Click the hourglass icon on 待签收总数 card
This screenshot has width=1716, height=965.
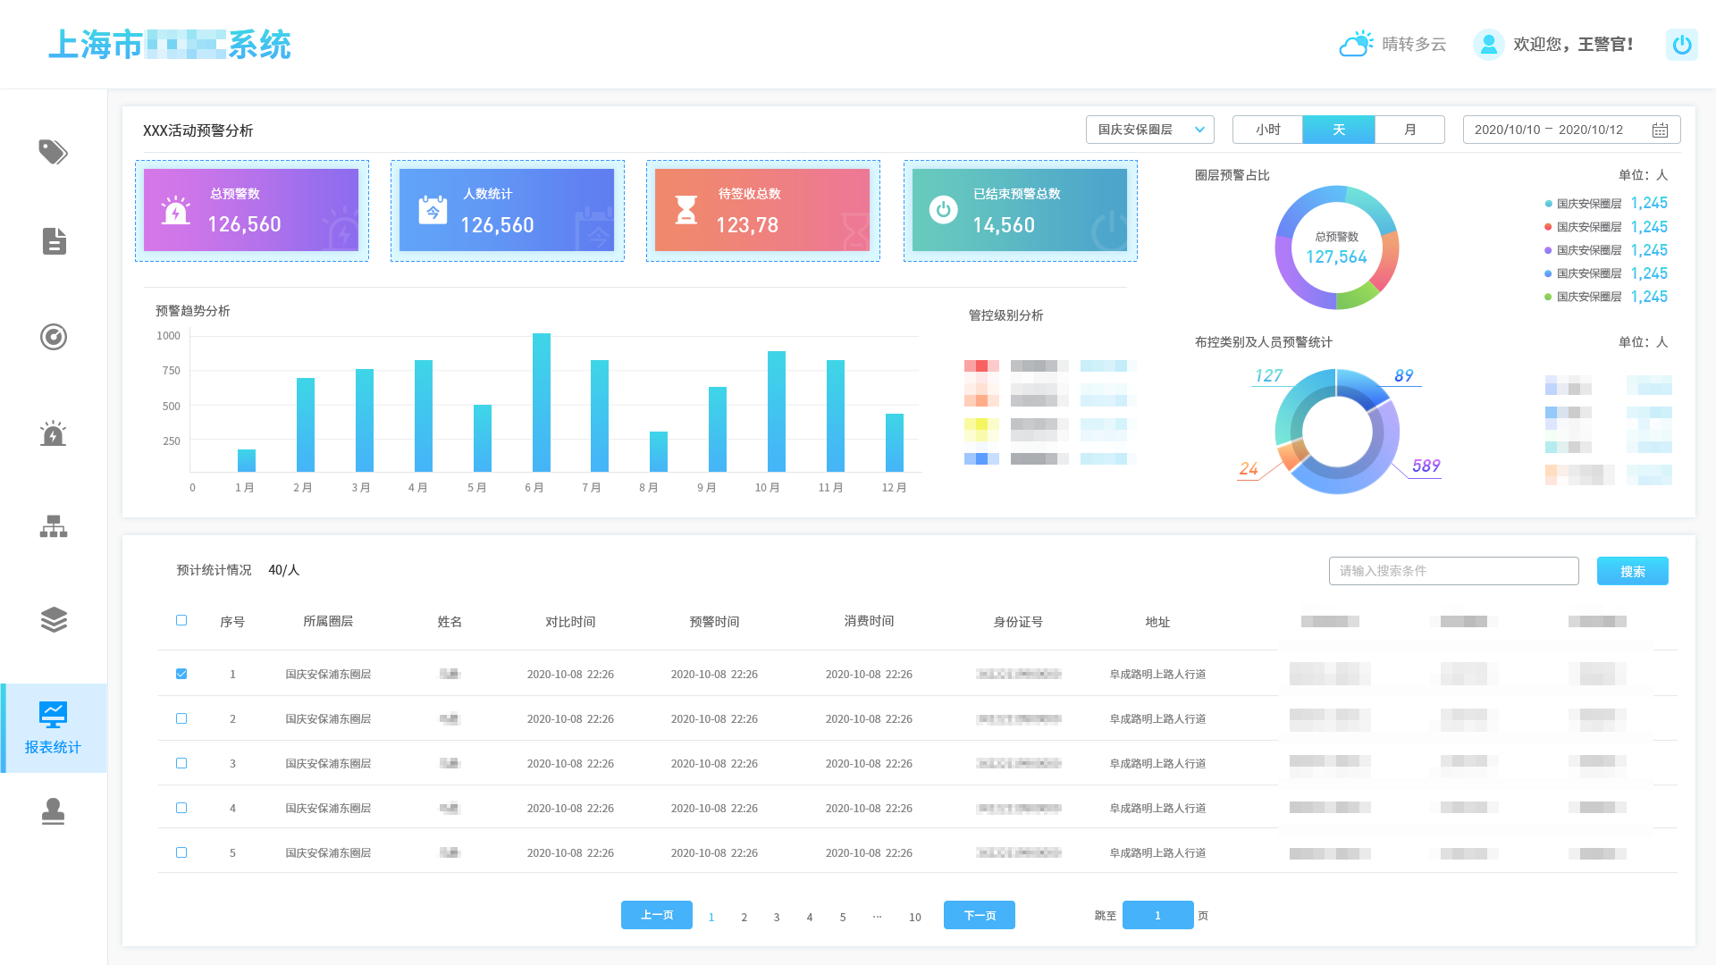[686, 210]
